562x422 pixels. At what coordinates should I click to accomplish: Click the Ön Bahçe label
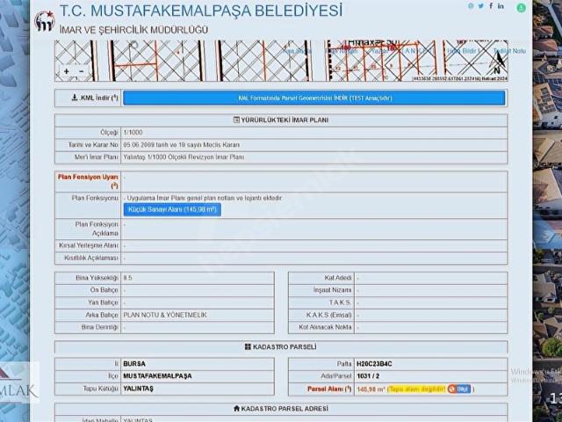coord(104,290)
